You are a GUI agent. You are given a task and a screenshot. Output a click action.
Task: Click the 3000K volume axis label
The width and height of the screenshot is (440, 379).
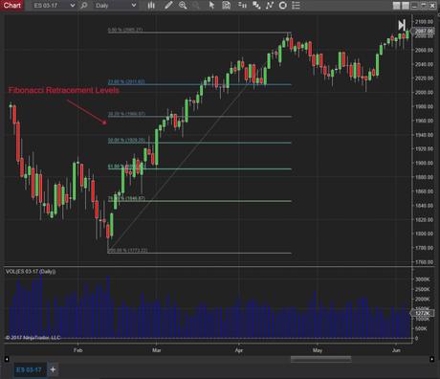pyautogui.click(x=423, y=279)
